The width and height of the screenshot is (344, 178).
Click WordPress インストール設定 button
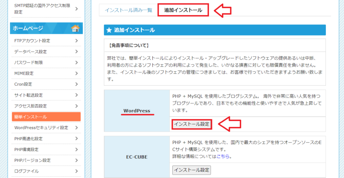pos(192,124)
